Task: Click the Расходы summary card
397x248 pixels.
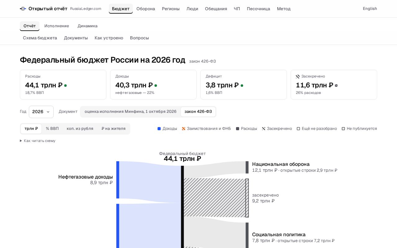Action: point(63,85)
